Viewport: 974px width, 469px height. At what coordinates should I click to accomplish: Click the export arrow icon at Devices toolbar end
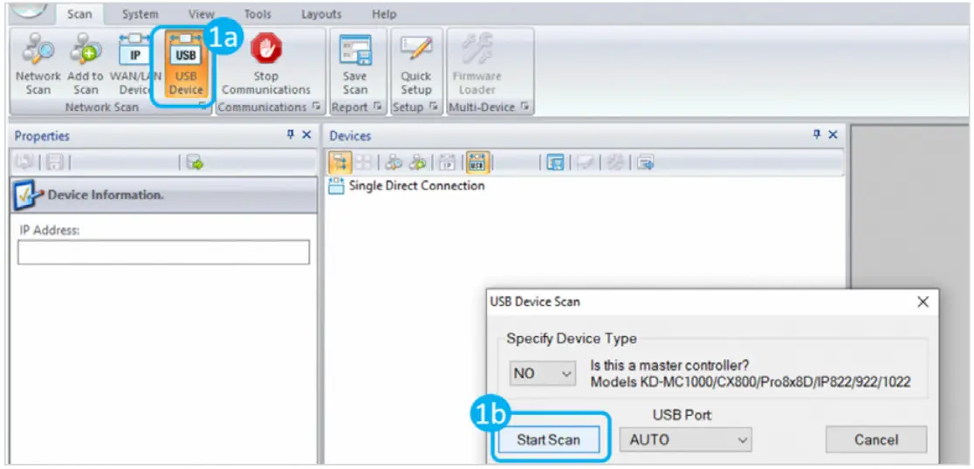click(x=645, y=163)
